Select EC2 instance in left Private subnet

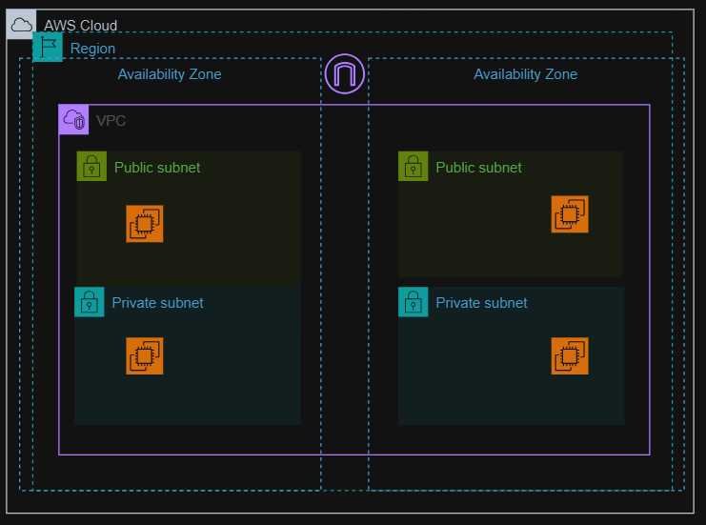click(145, 355)
